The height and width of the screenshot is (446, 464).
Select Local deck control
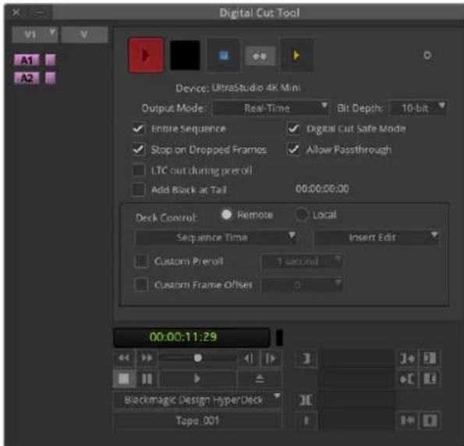point(302,214)
